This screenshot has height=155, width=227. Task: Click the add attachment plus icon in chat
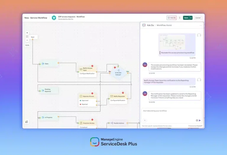[x=145, y=120]
